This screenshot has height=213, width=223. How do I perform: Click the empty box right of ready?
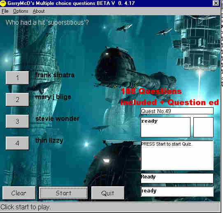203,127
